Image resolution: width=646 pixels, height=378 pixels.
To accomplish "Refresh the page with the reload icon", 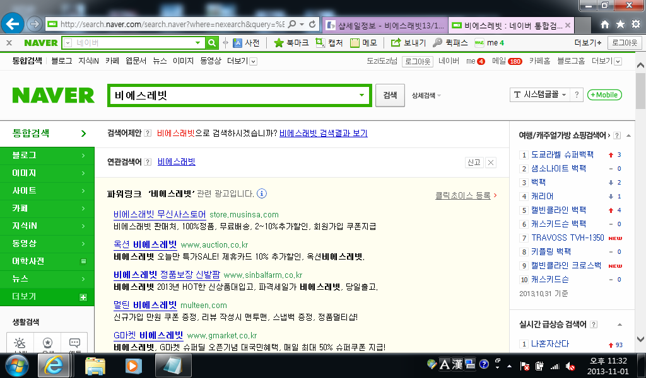I will [312, 25].
